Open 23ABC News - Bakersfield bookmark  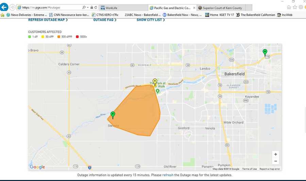pos(143,15)
